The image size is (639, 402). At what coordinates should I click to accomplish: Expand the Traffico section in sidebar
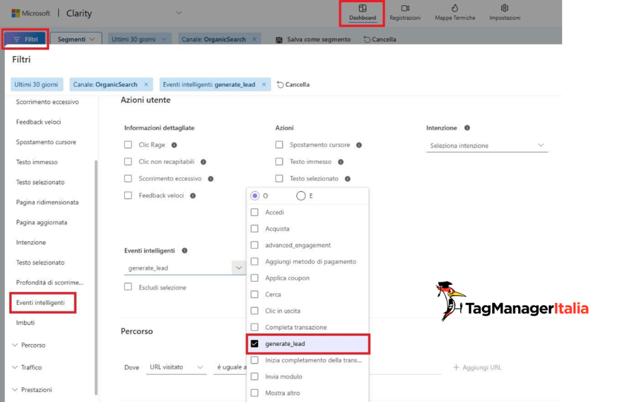(x=31, y=367)
